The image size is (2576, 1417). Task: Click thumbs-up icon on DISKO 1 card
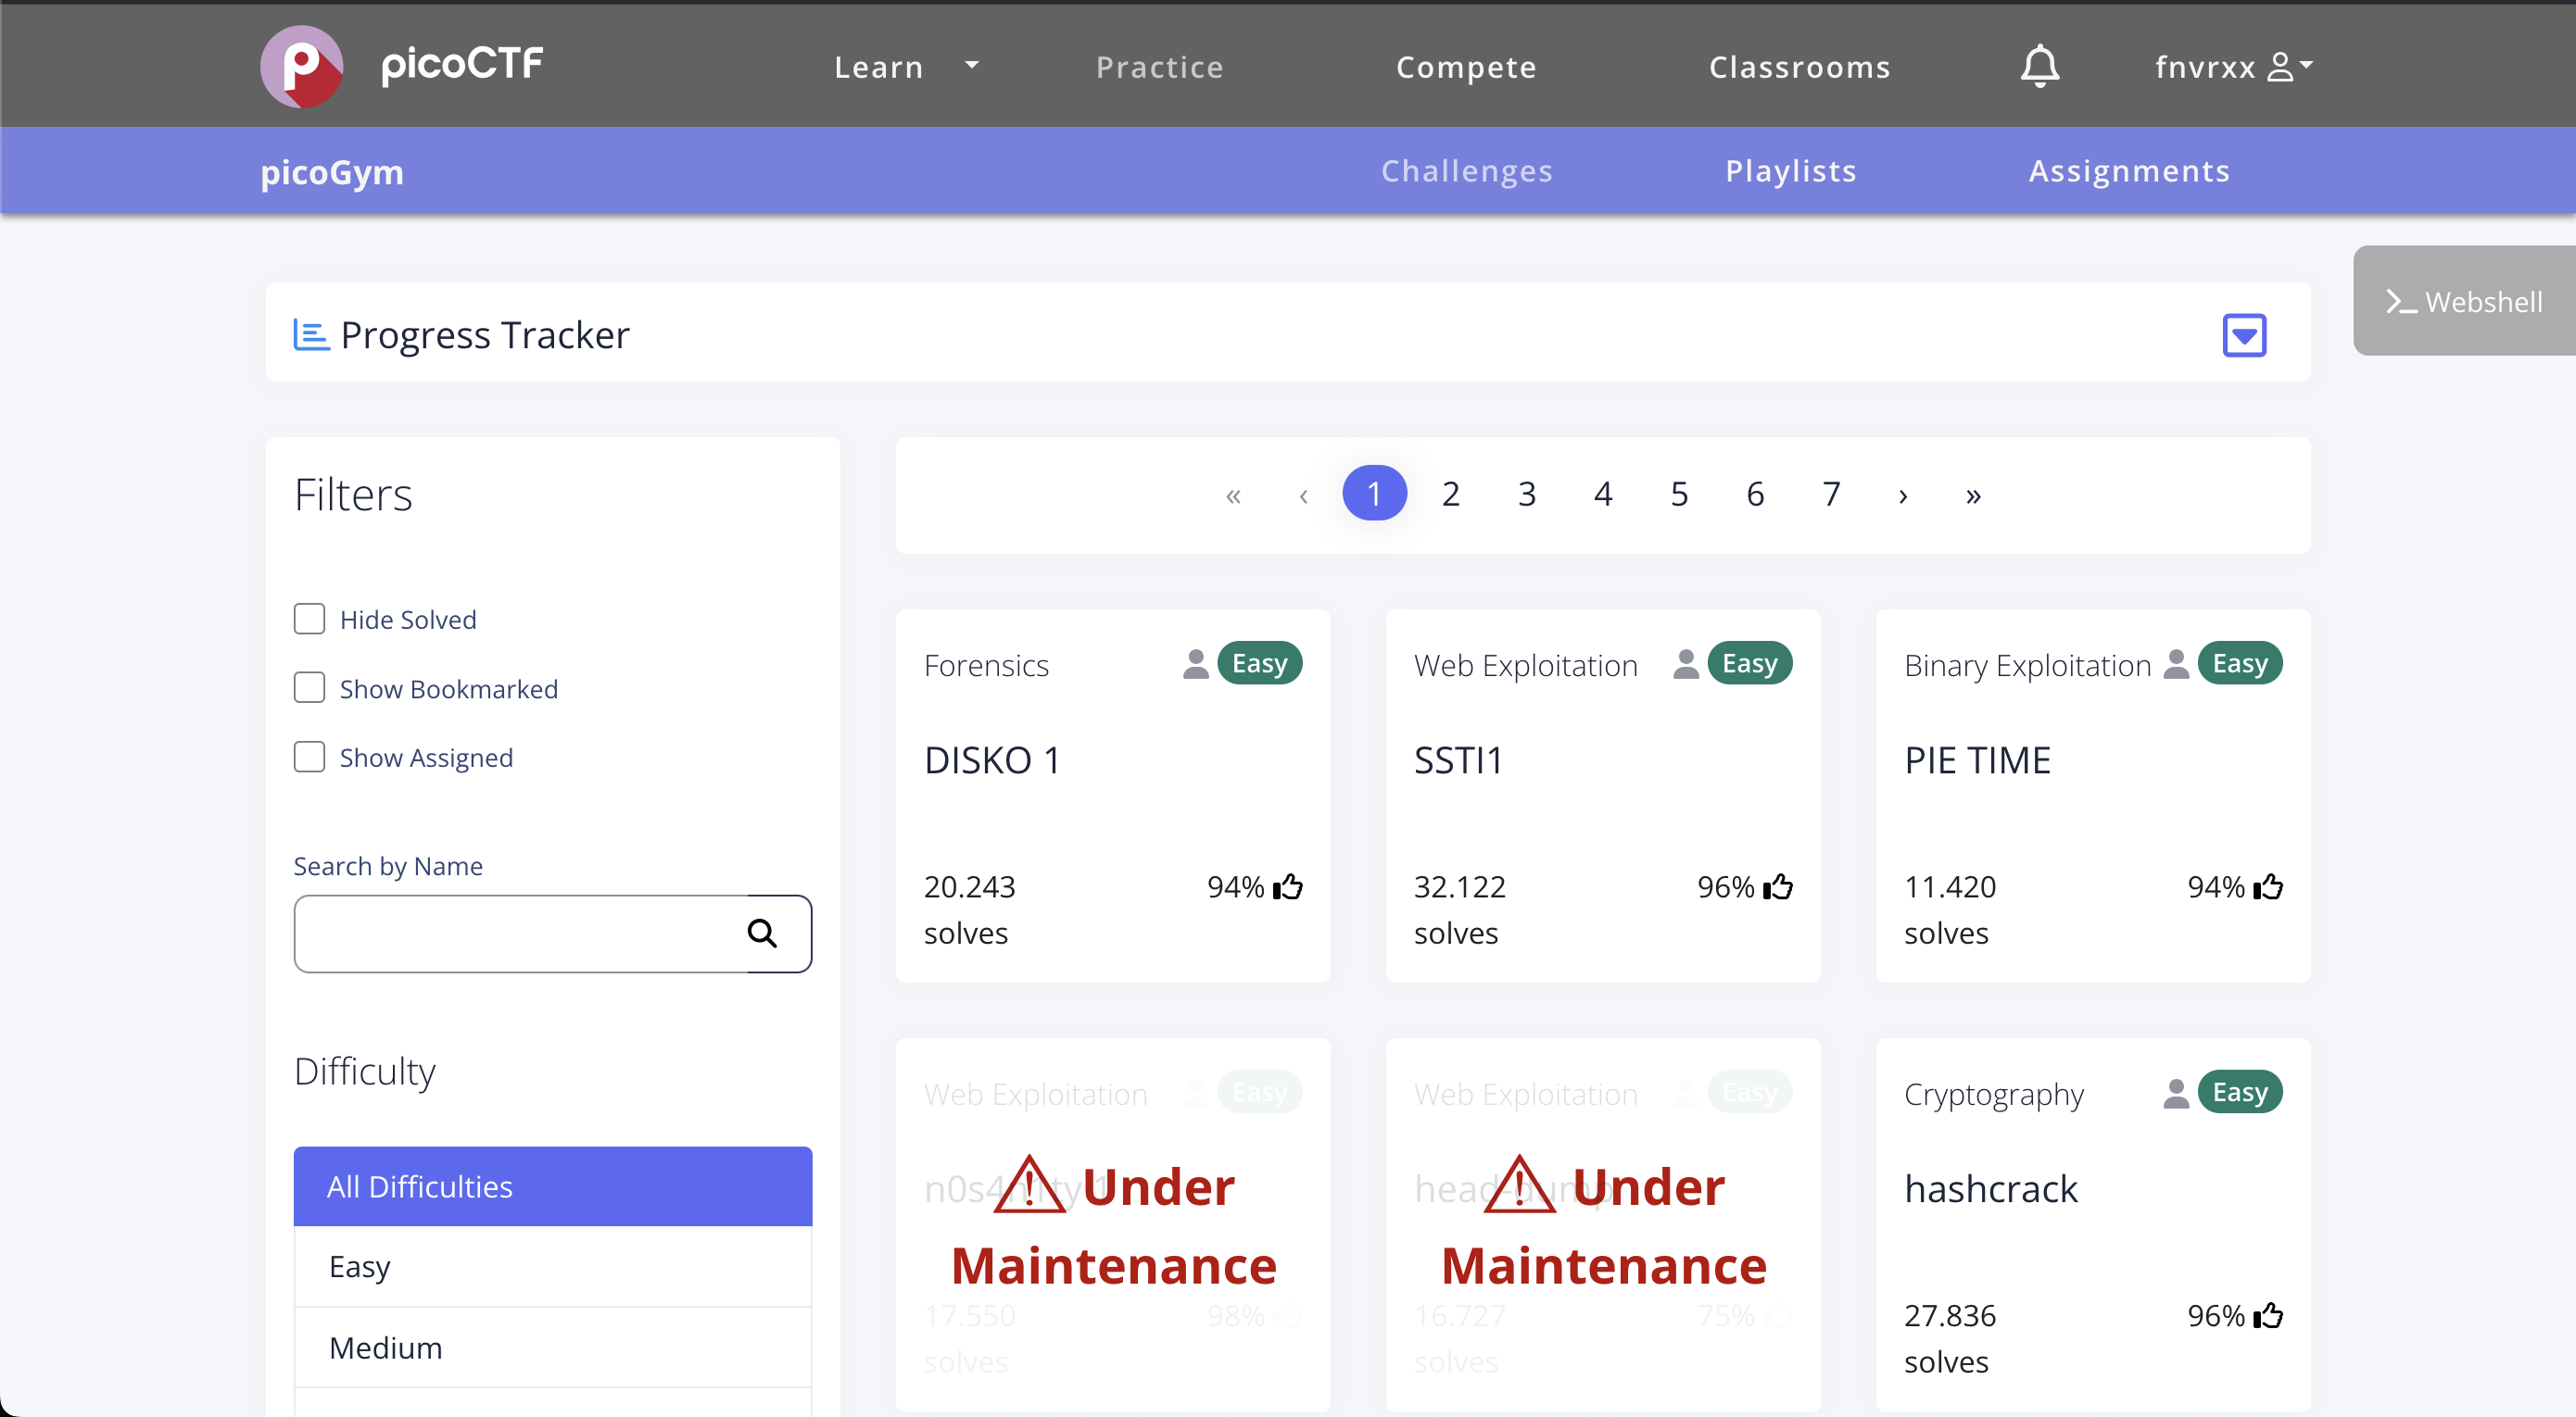click(x=1288, y=886)
